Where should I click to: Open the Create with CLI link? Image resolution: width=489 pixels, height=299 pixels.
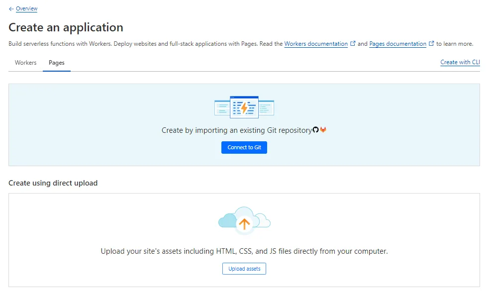460,62
